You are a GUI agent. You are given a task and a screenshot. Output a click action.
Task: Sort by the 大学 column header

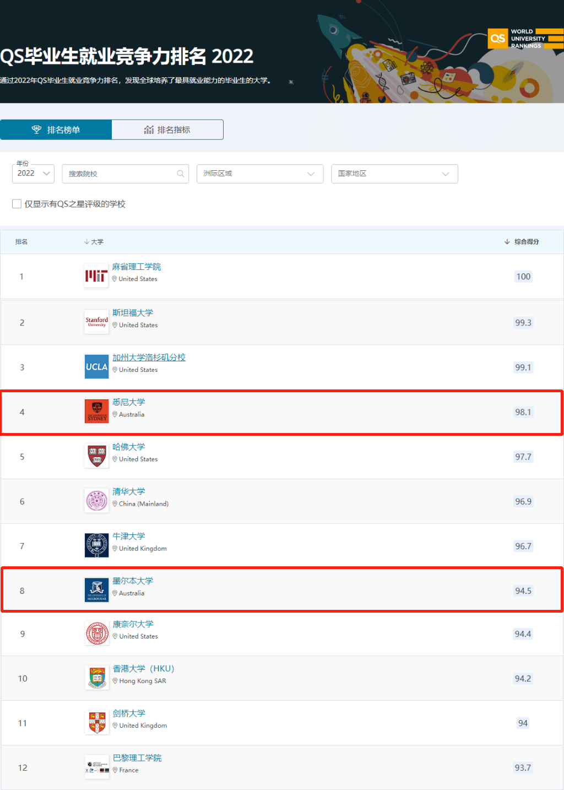pos(94,242)
